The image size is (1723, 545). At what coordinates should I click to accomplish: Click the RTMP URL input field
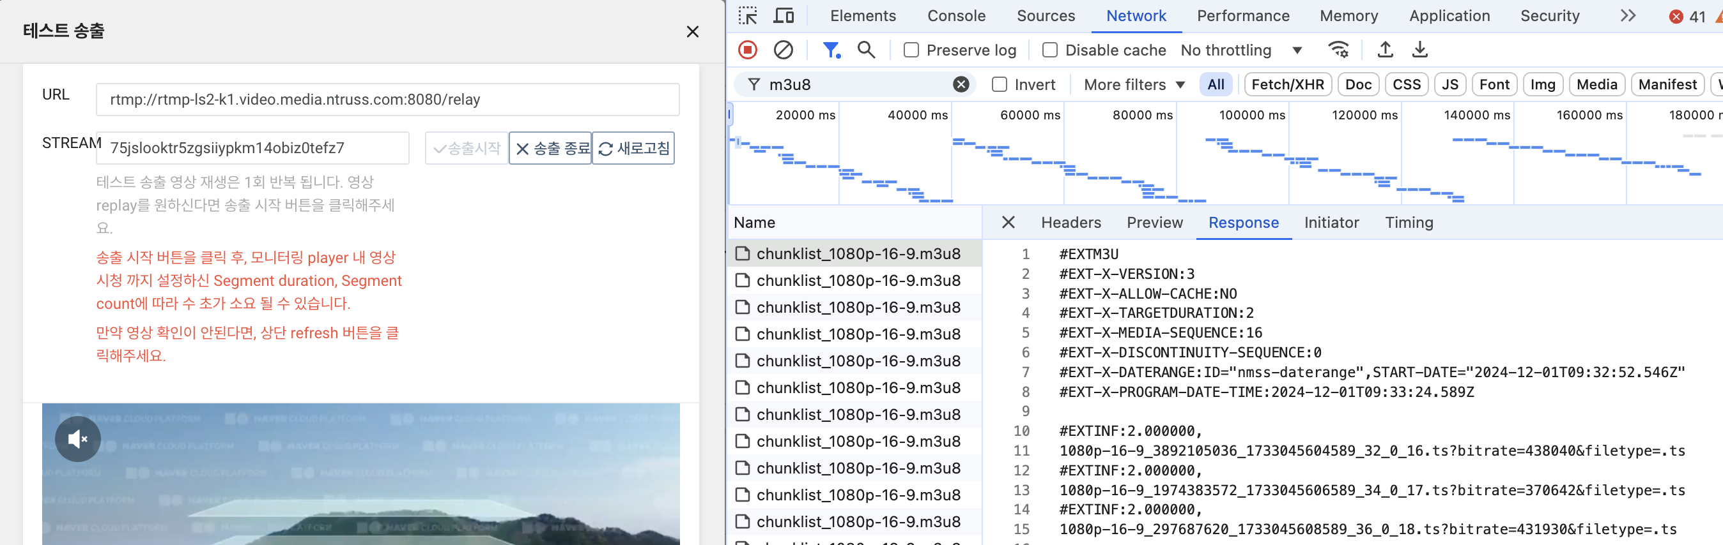pyautogui.click(x=387, y=100)
